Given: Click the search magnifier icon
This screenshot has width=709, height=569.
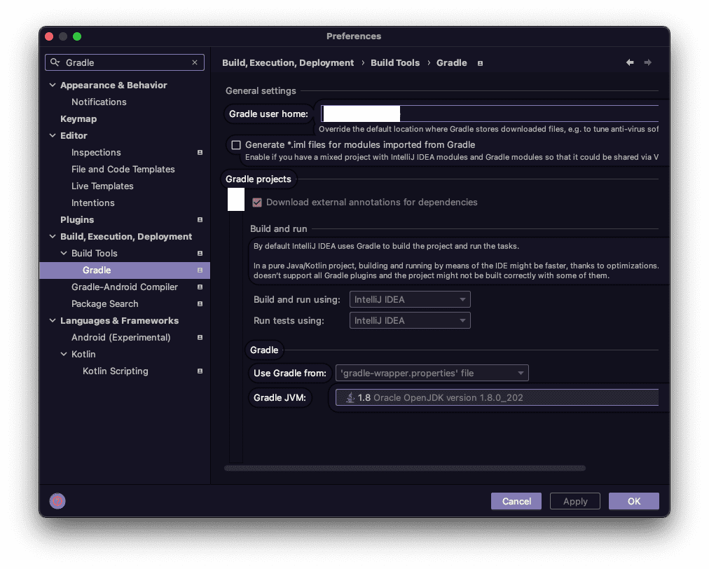Looking at the screenshot, I should pos(55,62).
